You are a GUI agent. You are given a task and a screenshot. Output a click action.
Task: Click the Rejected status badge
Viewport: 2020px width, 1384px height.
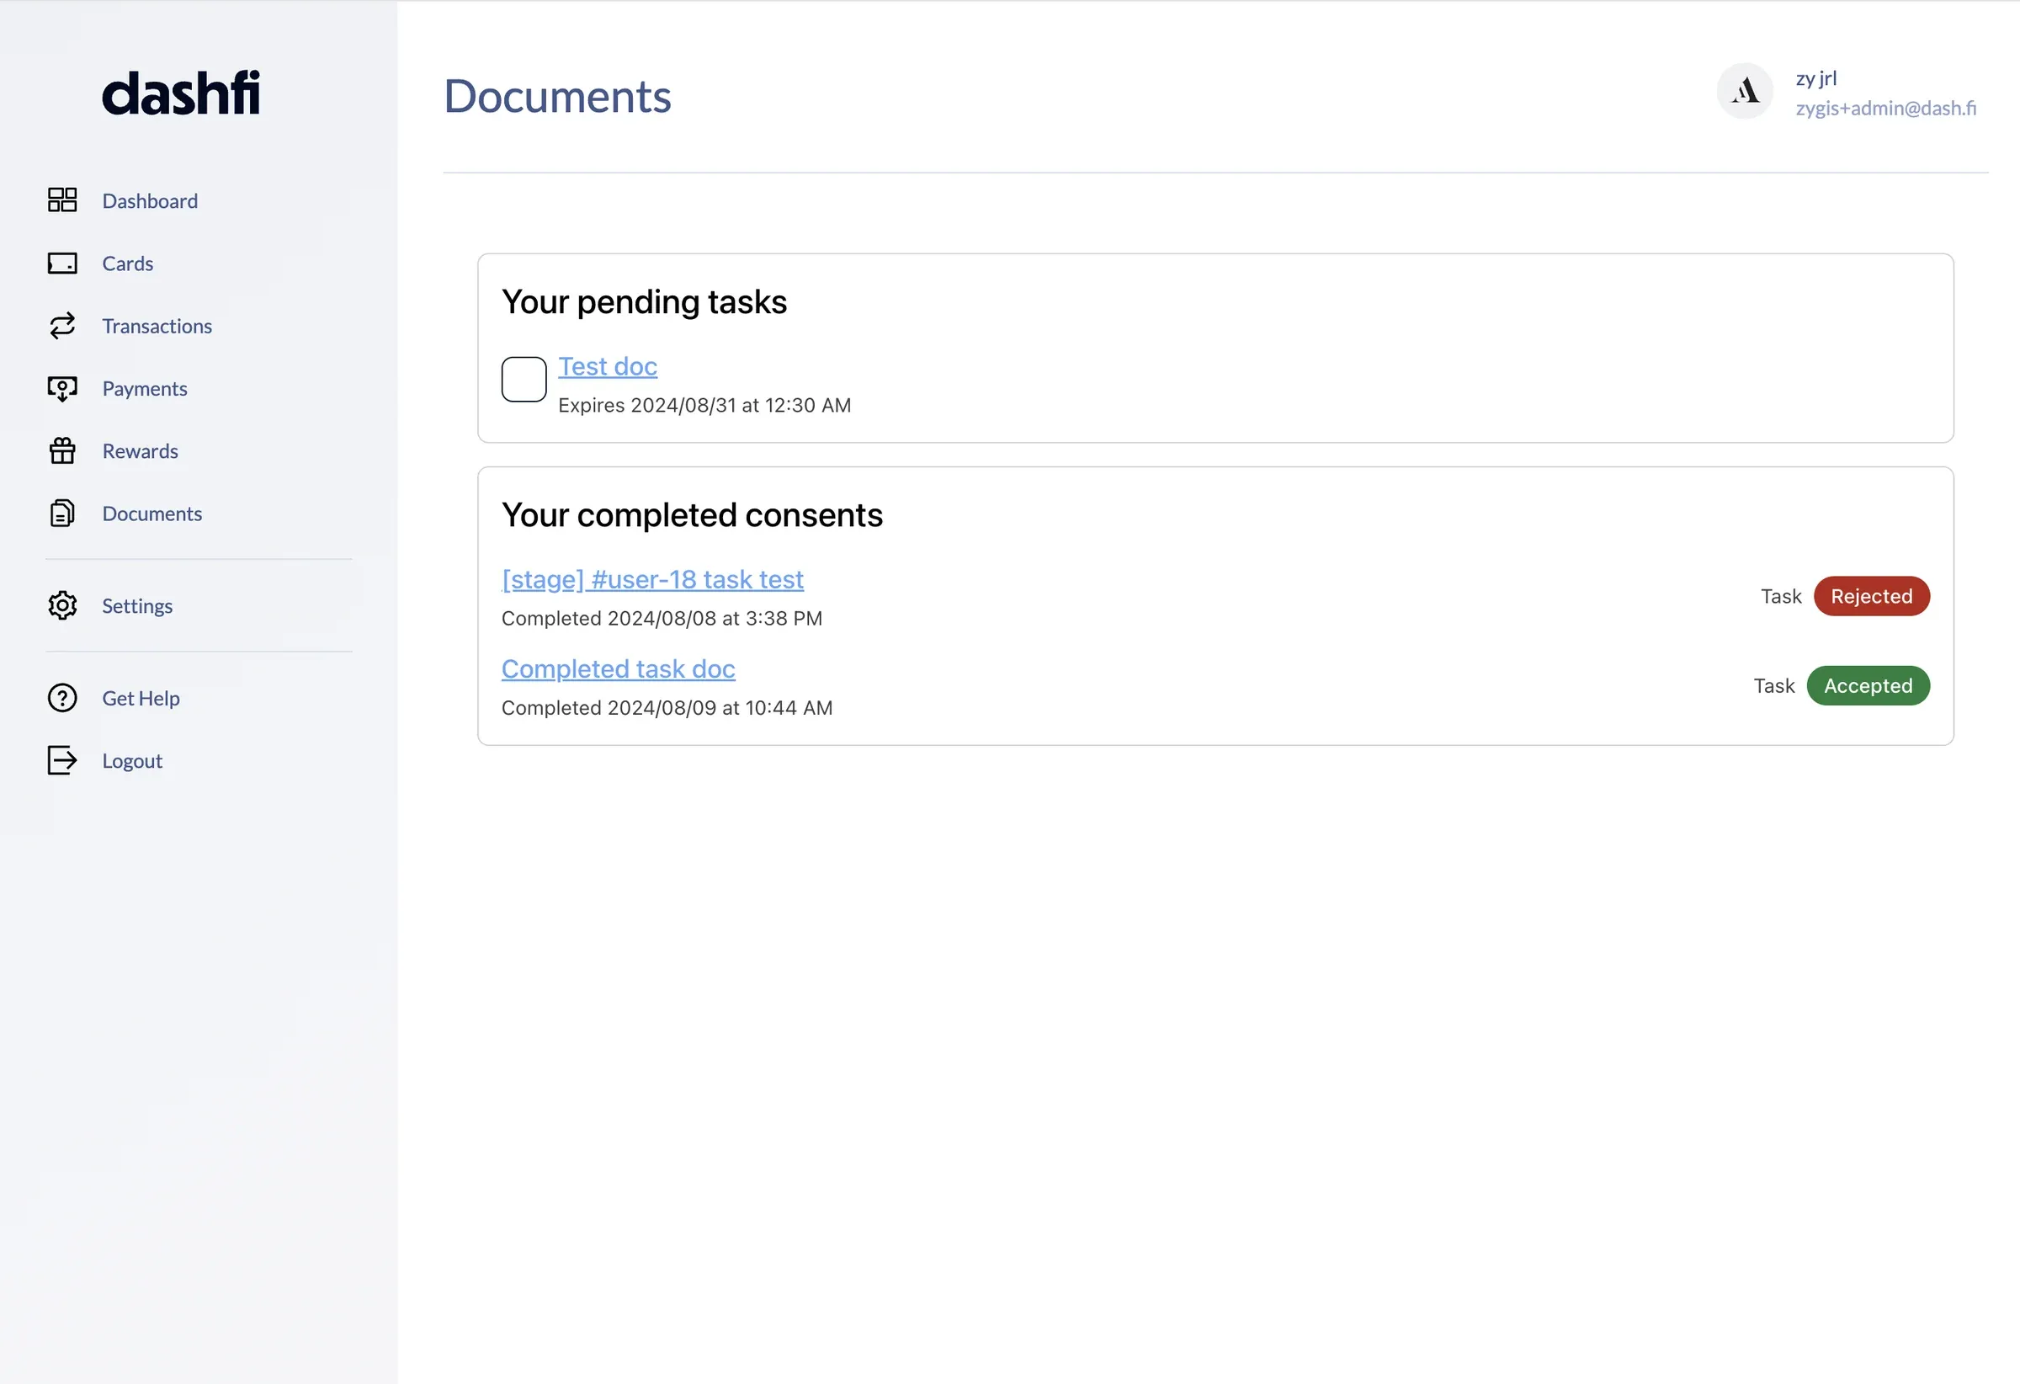point(1871,596)
